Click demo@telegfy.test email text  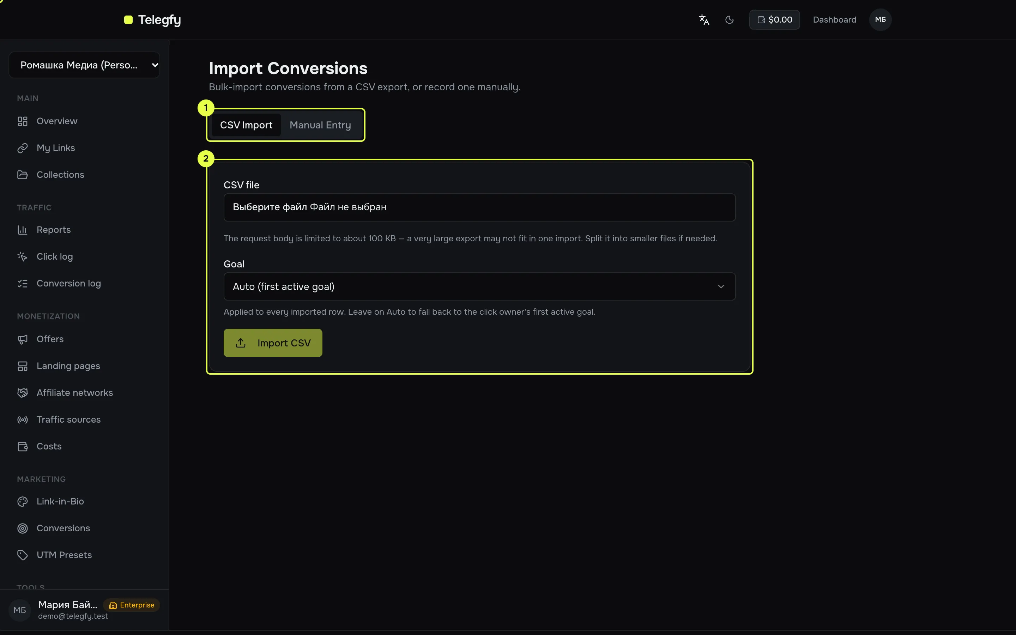point(73,616)
